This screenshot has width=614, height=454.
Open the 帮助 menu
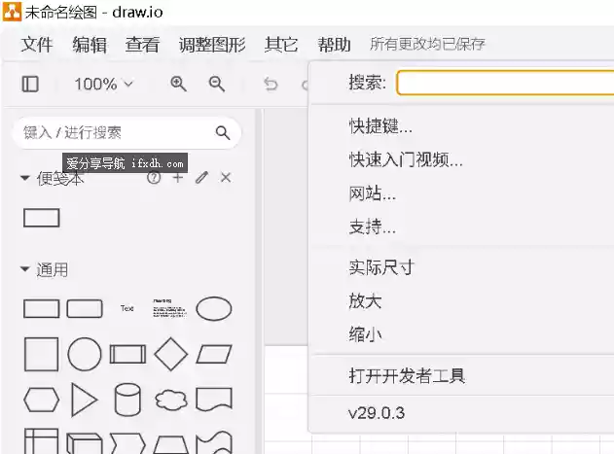point(334,44)
